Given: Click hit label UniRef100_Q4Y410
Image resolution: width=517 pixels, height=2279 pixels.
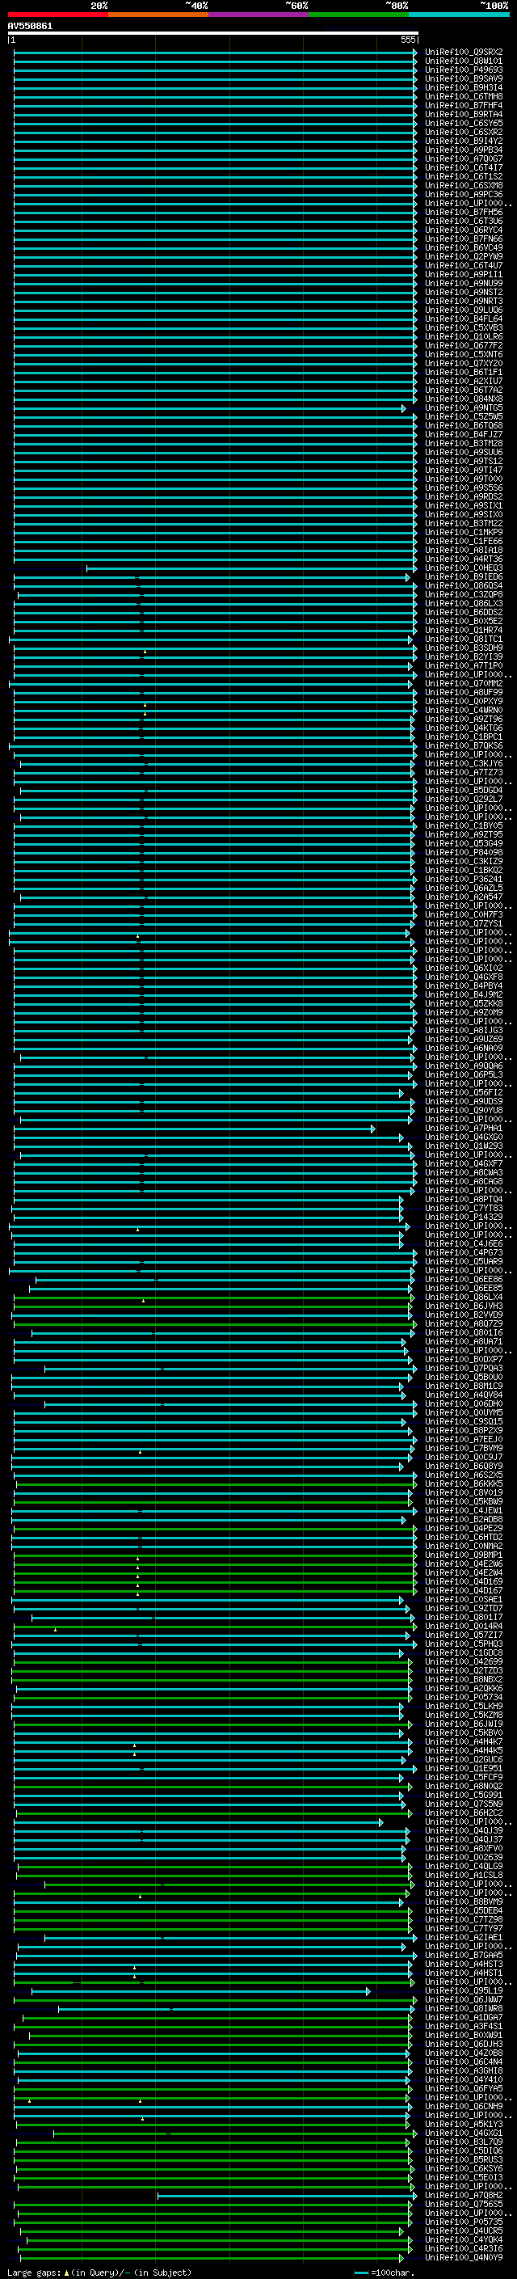Looking at the screenshot, I should 464,2079.
